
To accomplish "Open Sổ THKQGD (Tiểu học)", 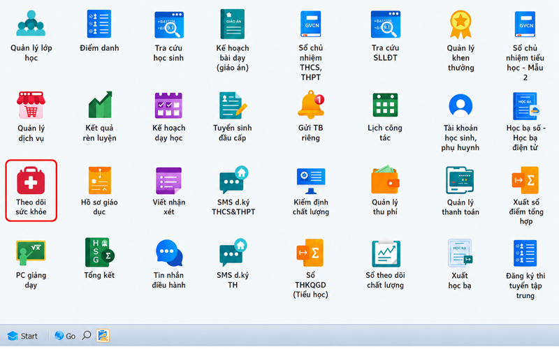I will 310,253.
